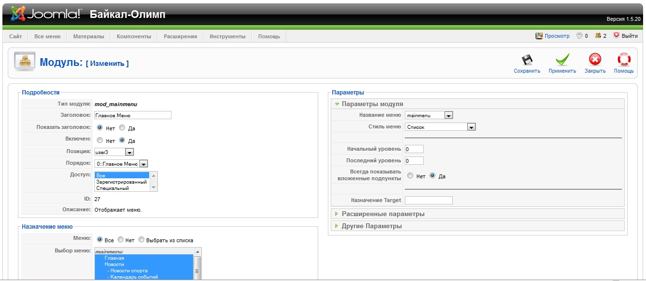
Task: Select the 'Выбрать из списка' menu radio option
Action: (141, 240)
